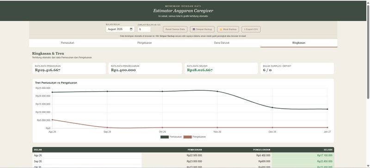This screenshot has height=168, width=370.
Task: Click the chart title Tren Pemasukan vs Pengeluaran
Action: coord(56,83)
